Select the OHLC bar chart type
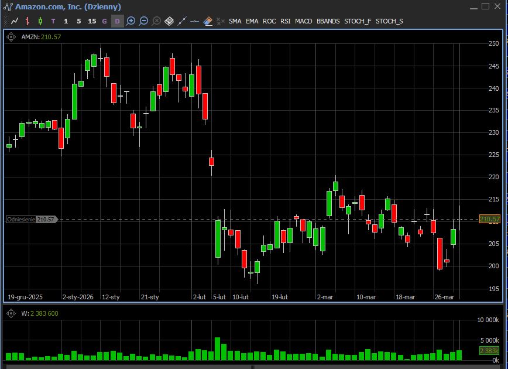The height and width of the screenshot is (369, 508). pos(28,21)
